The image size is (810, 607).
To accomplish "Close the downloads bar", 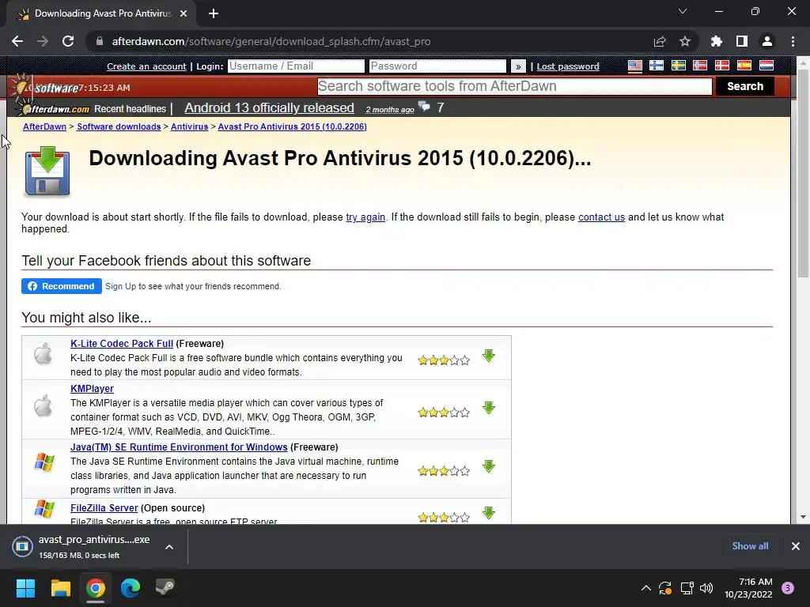I will [x=796, y=546].
